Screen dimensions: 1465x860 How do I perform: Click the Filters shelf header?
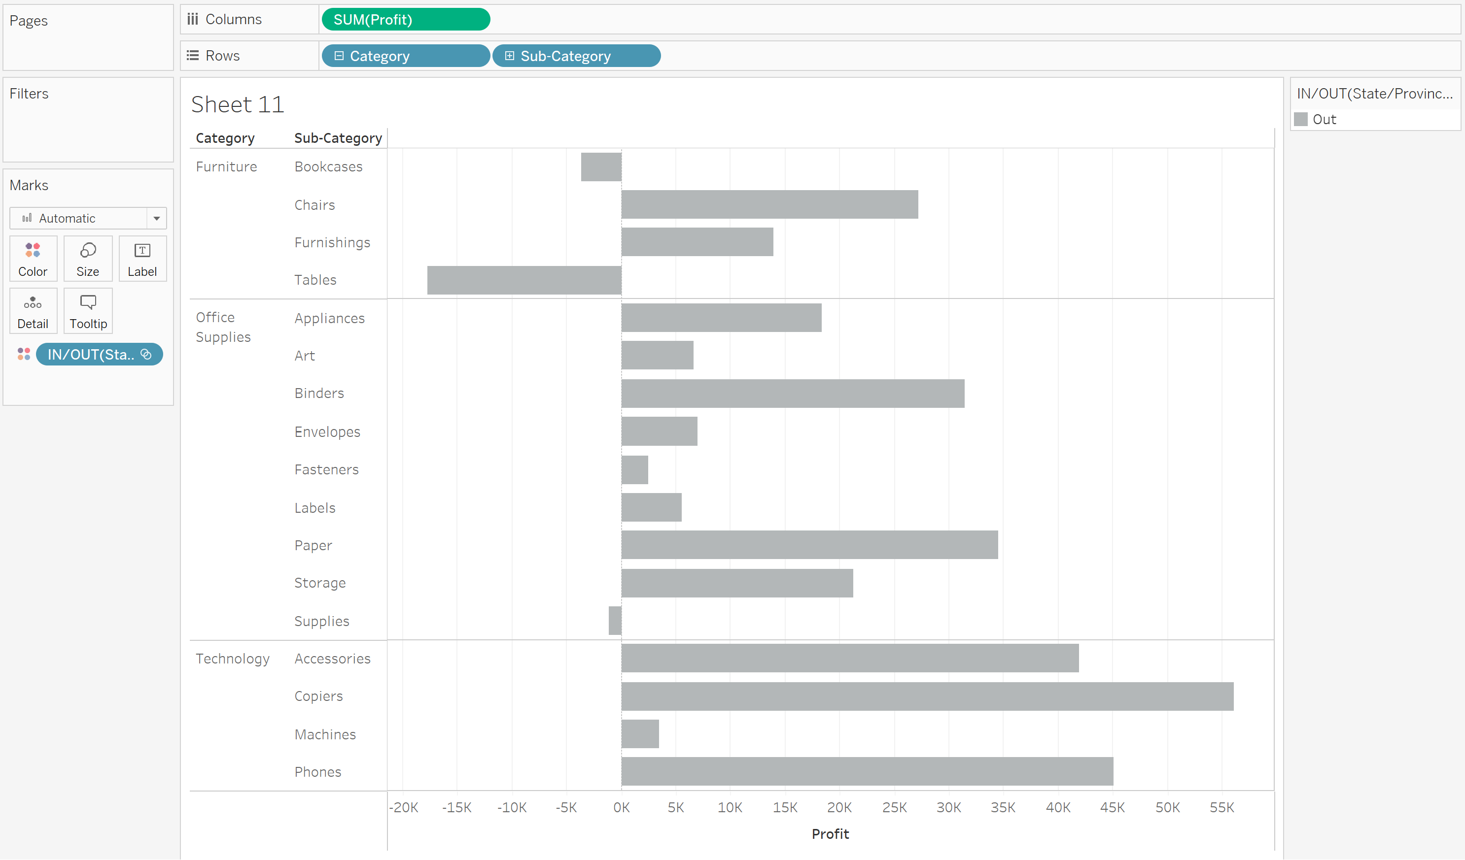(x=29, y=94)
